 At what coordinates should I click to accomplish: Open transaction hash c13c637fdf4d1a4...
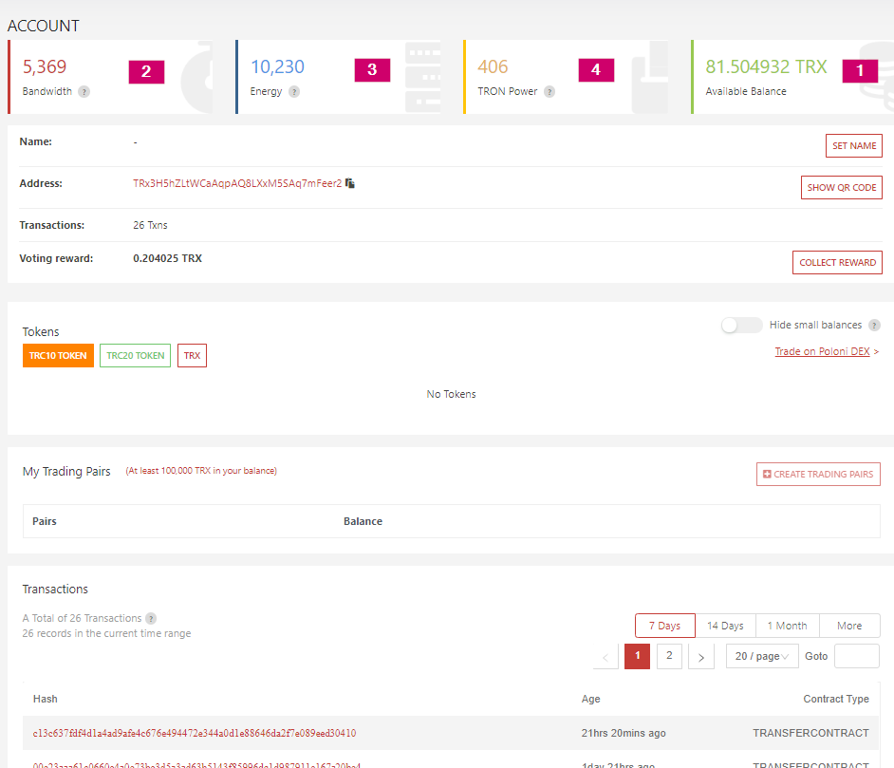tap(195, 733)
